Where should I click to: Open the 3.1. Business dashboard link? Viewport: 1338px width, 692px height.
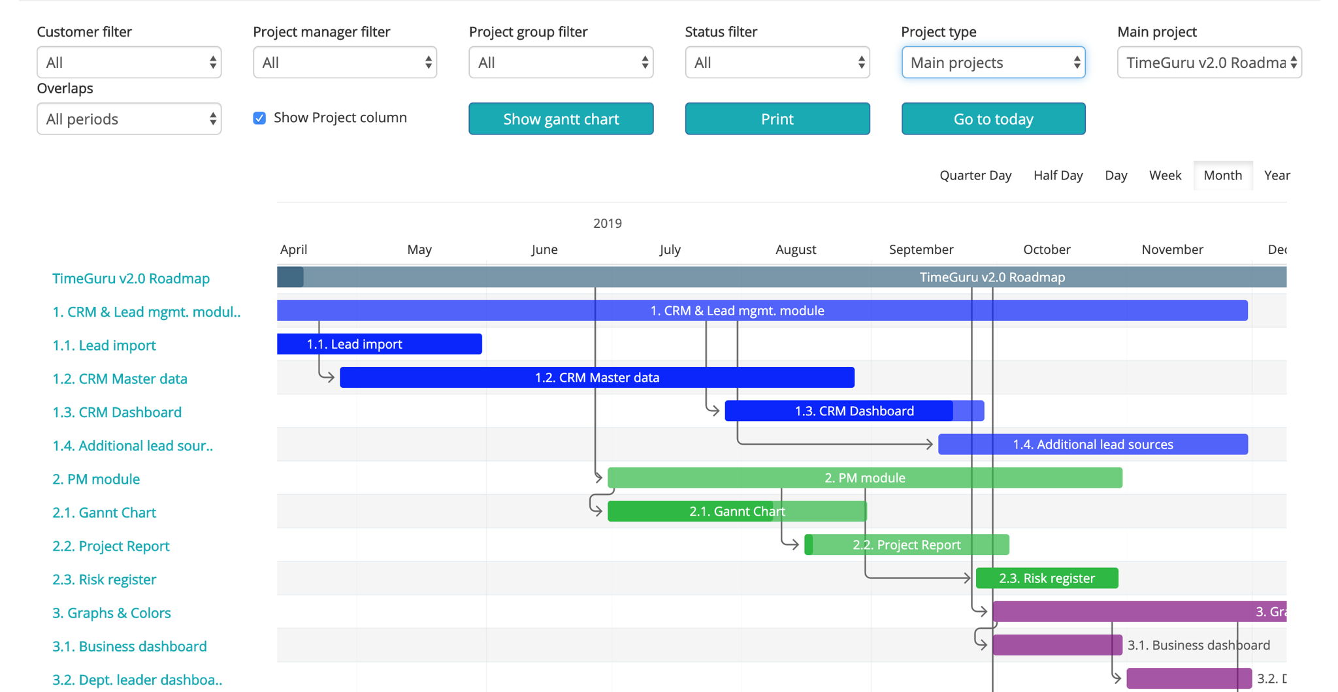coord(129,646)
